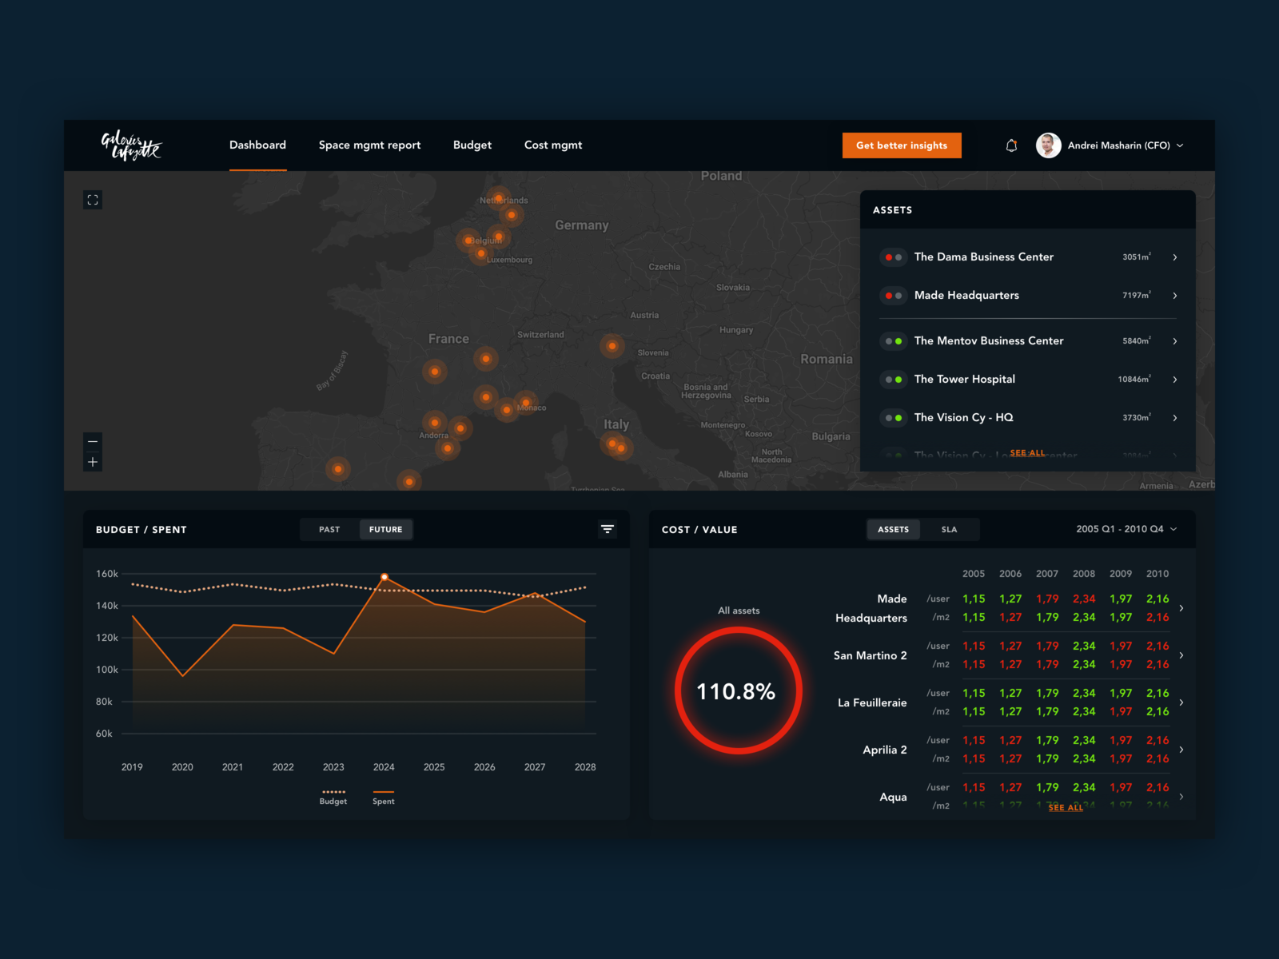Open Andrei Masharin account menu
This screenshot has width=1279, height=959.
click(1111, 145)
